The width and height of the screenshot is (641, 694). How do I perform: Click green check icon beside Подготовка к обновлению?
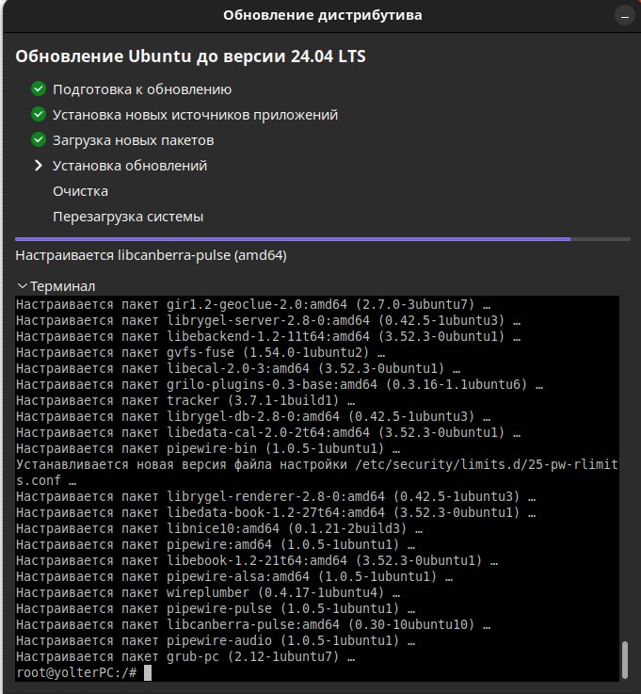click(x=39, y=89)
